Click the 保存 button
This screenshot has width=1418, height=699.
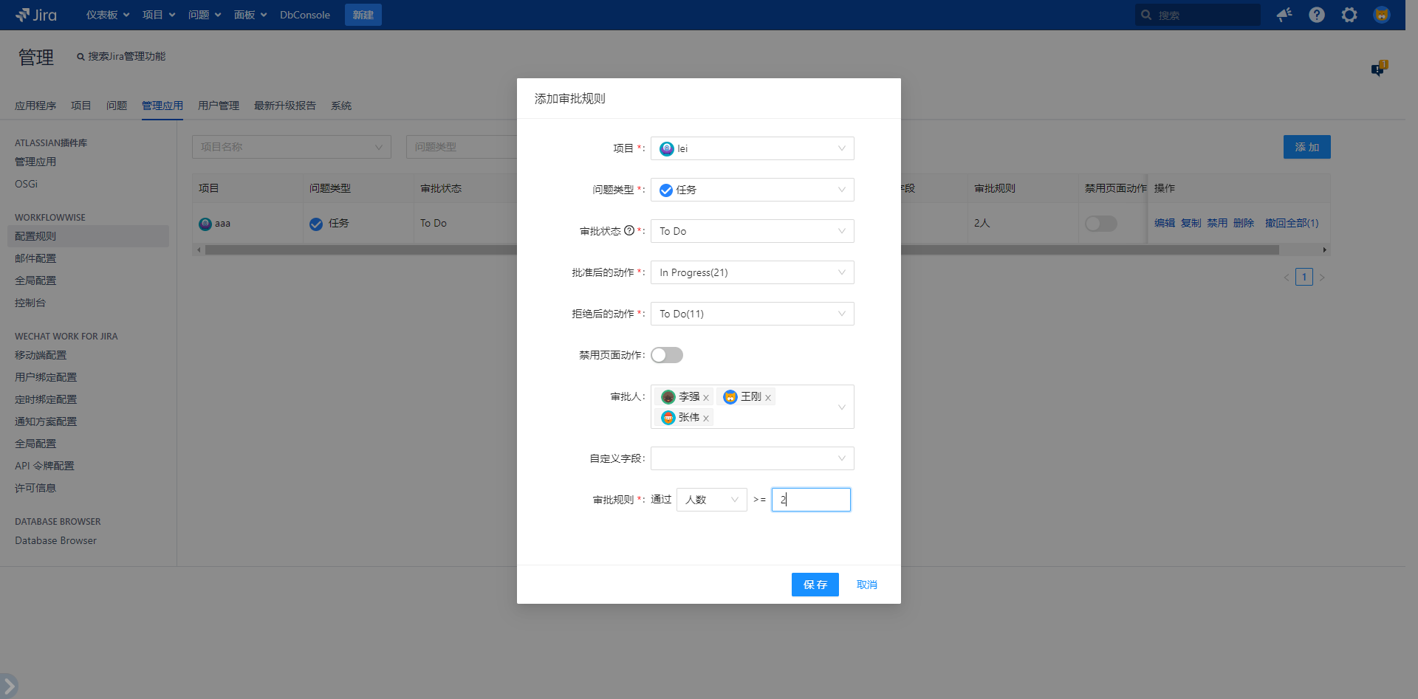[815, 585]
